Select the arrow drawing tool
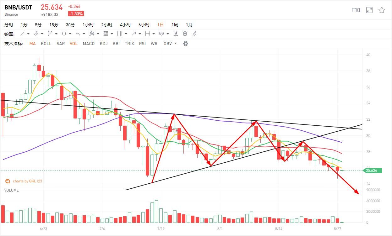This screenshot has width=392, height=236. [134, 34]
